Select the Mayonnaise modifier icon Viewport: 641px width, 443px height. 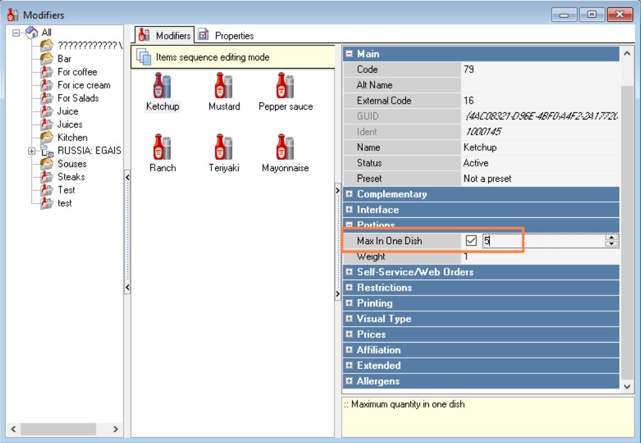pos(285,146)
